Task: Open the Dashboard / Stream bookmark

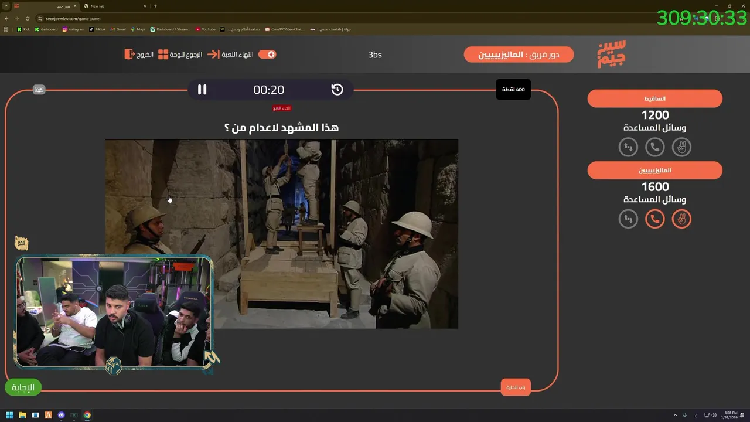Action: click(x=171, y=29)
